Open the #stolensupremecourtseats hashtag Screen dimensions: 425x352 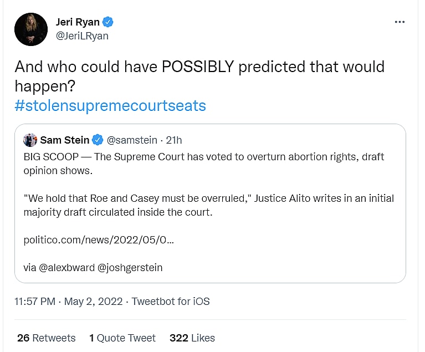pos(110,105)
